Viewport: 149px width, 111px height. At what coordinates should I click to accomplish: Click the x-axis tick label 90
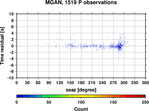click(49, 83)
